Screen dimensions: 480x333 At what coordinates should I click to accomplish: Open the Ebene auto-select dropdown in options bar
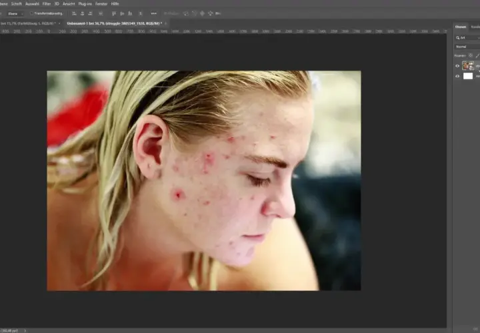click(x=15, y=14)
